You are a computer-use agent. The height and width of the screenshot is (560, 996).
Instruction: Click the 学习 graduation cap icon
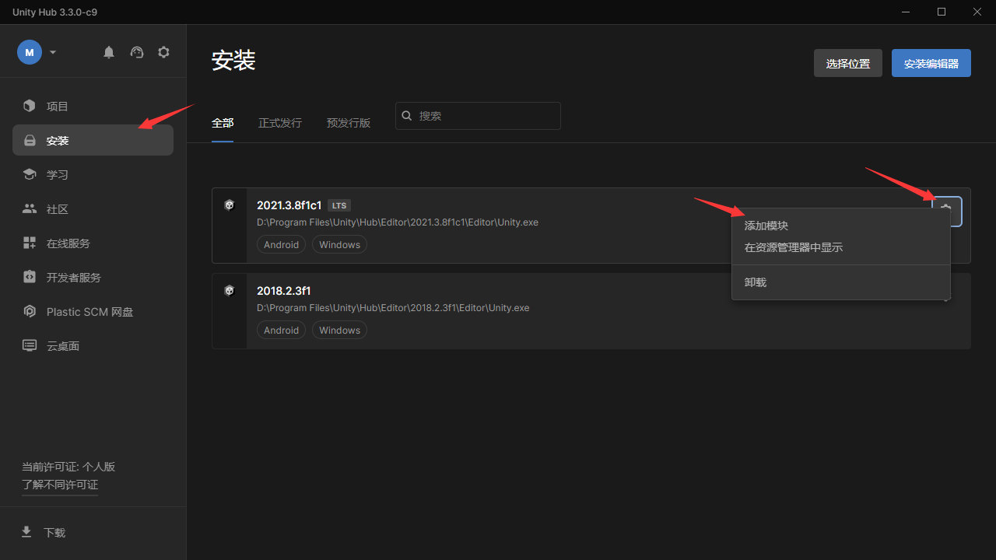tap(30, 174)
